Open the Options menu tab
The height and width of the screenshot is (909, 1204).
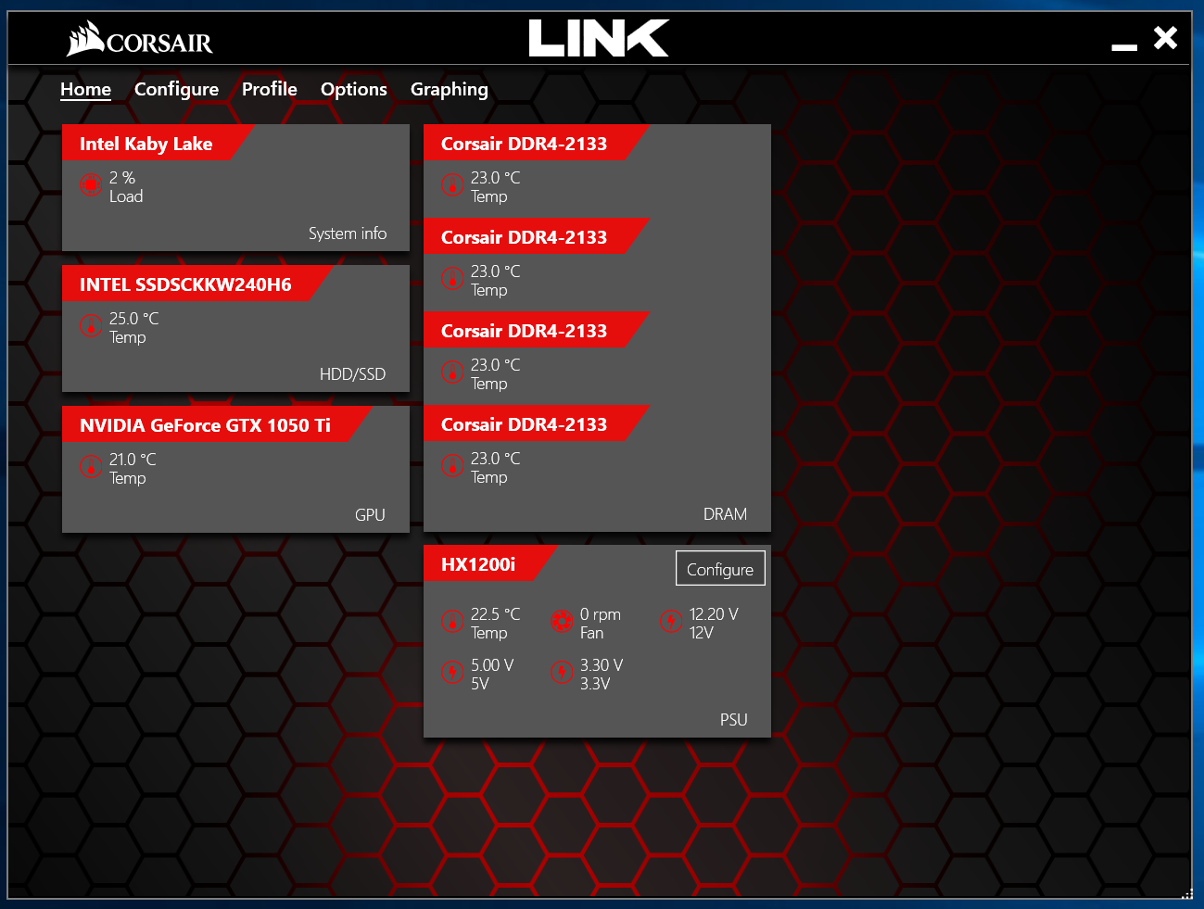[x=353, y=89]
